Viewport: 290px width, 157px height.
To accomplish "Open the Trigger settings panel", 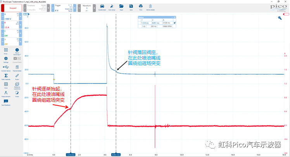I will [64, 8].
